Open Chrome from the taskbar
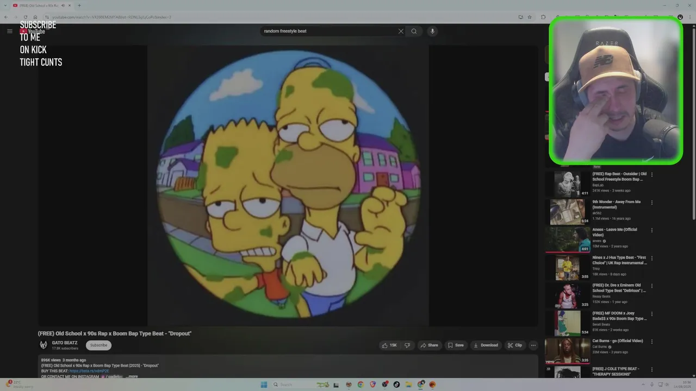The width and height of the screenshot is (696, 391). [361, 384]
